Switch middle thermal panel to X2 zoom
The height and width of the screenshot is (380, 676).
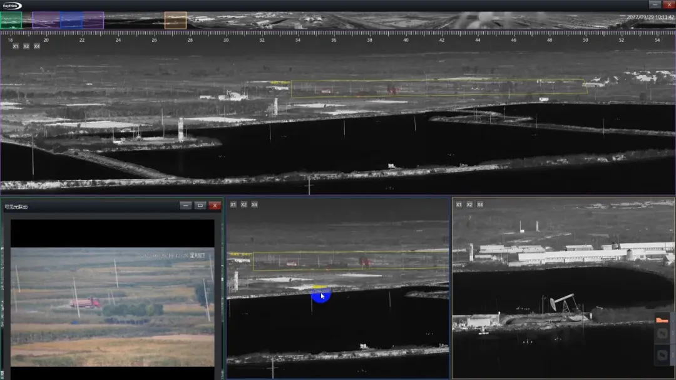point(244,204)
